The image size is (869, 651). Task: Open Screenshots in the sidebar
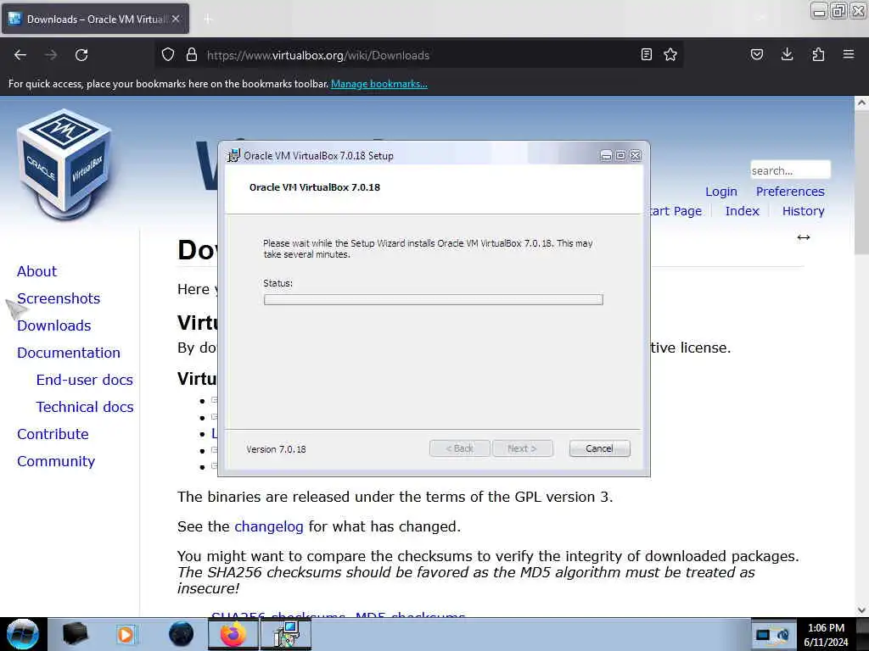click(x=59, y=298)
